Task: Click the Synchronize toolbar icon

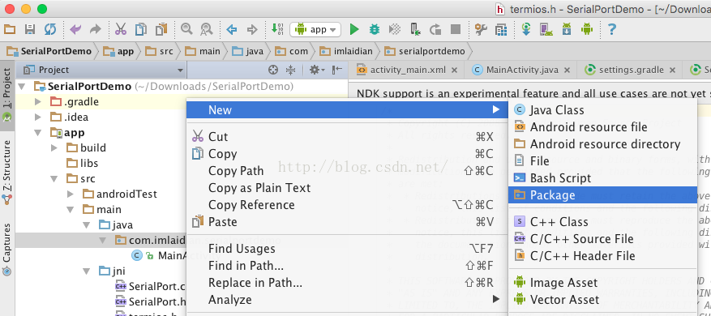Action: [49, 30]
